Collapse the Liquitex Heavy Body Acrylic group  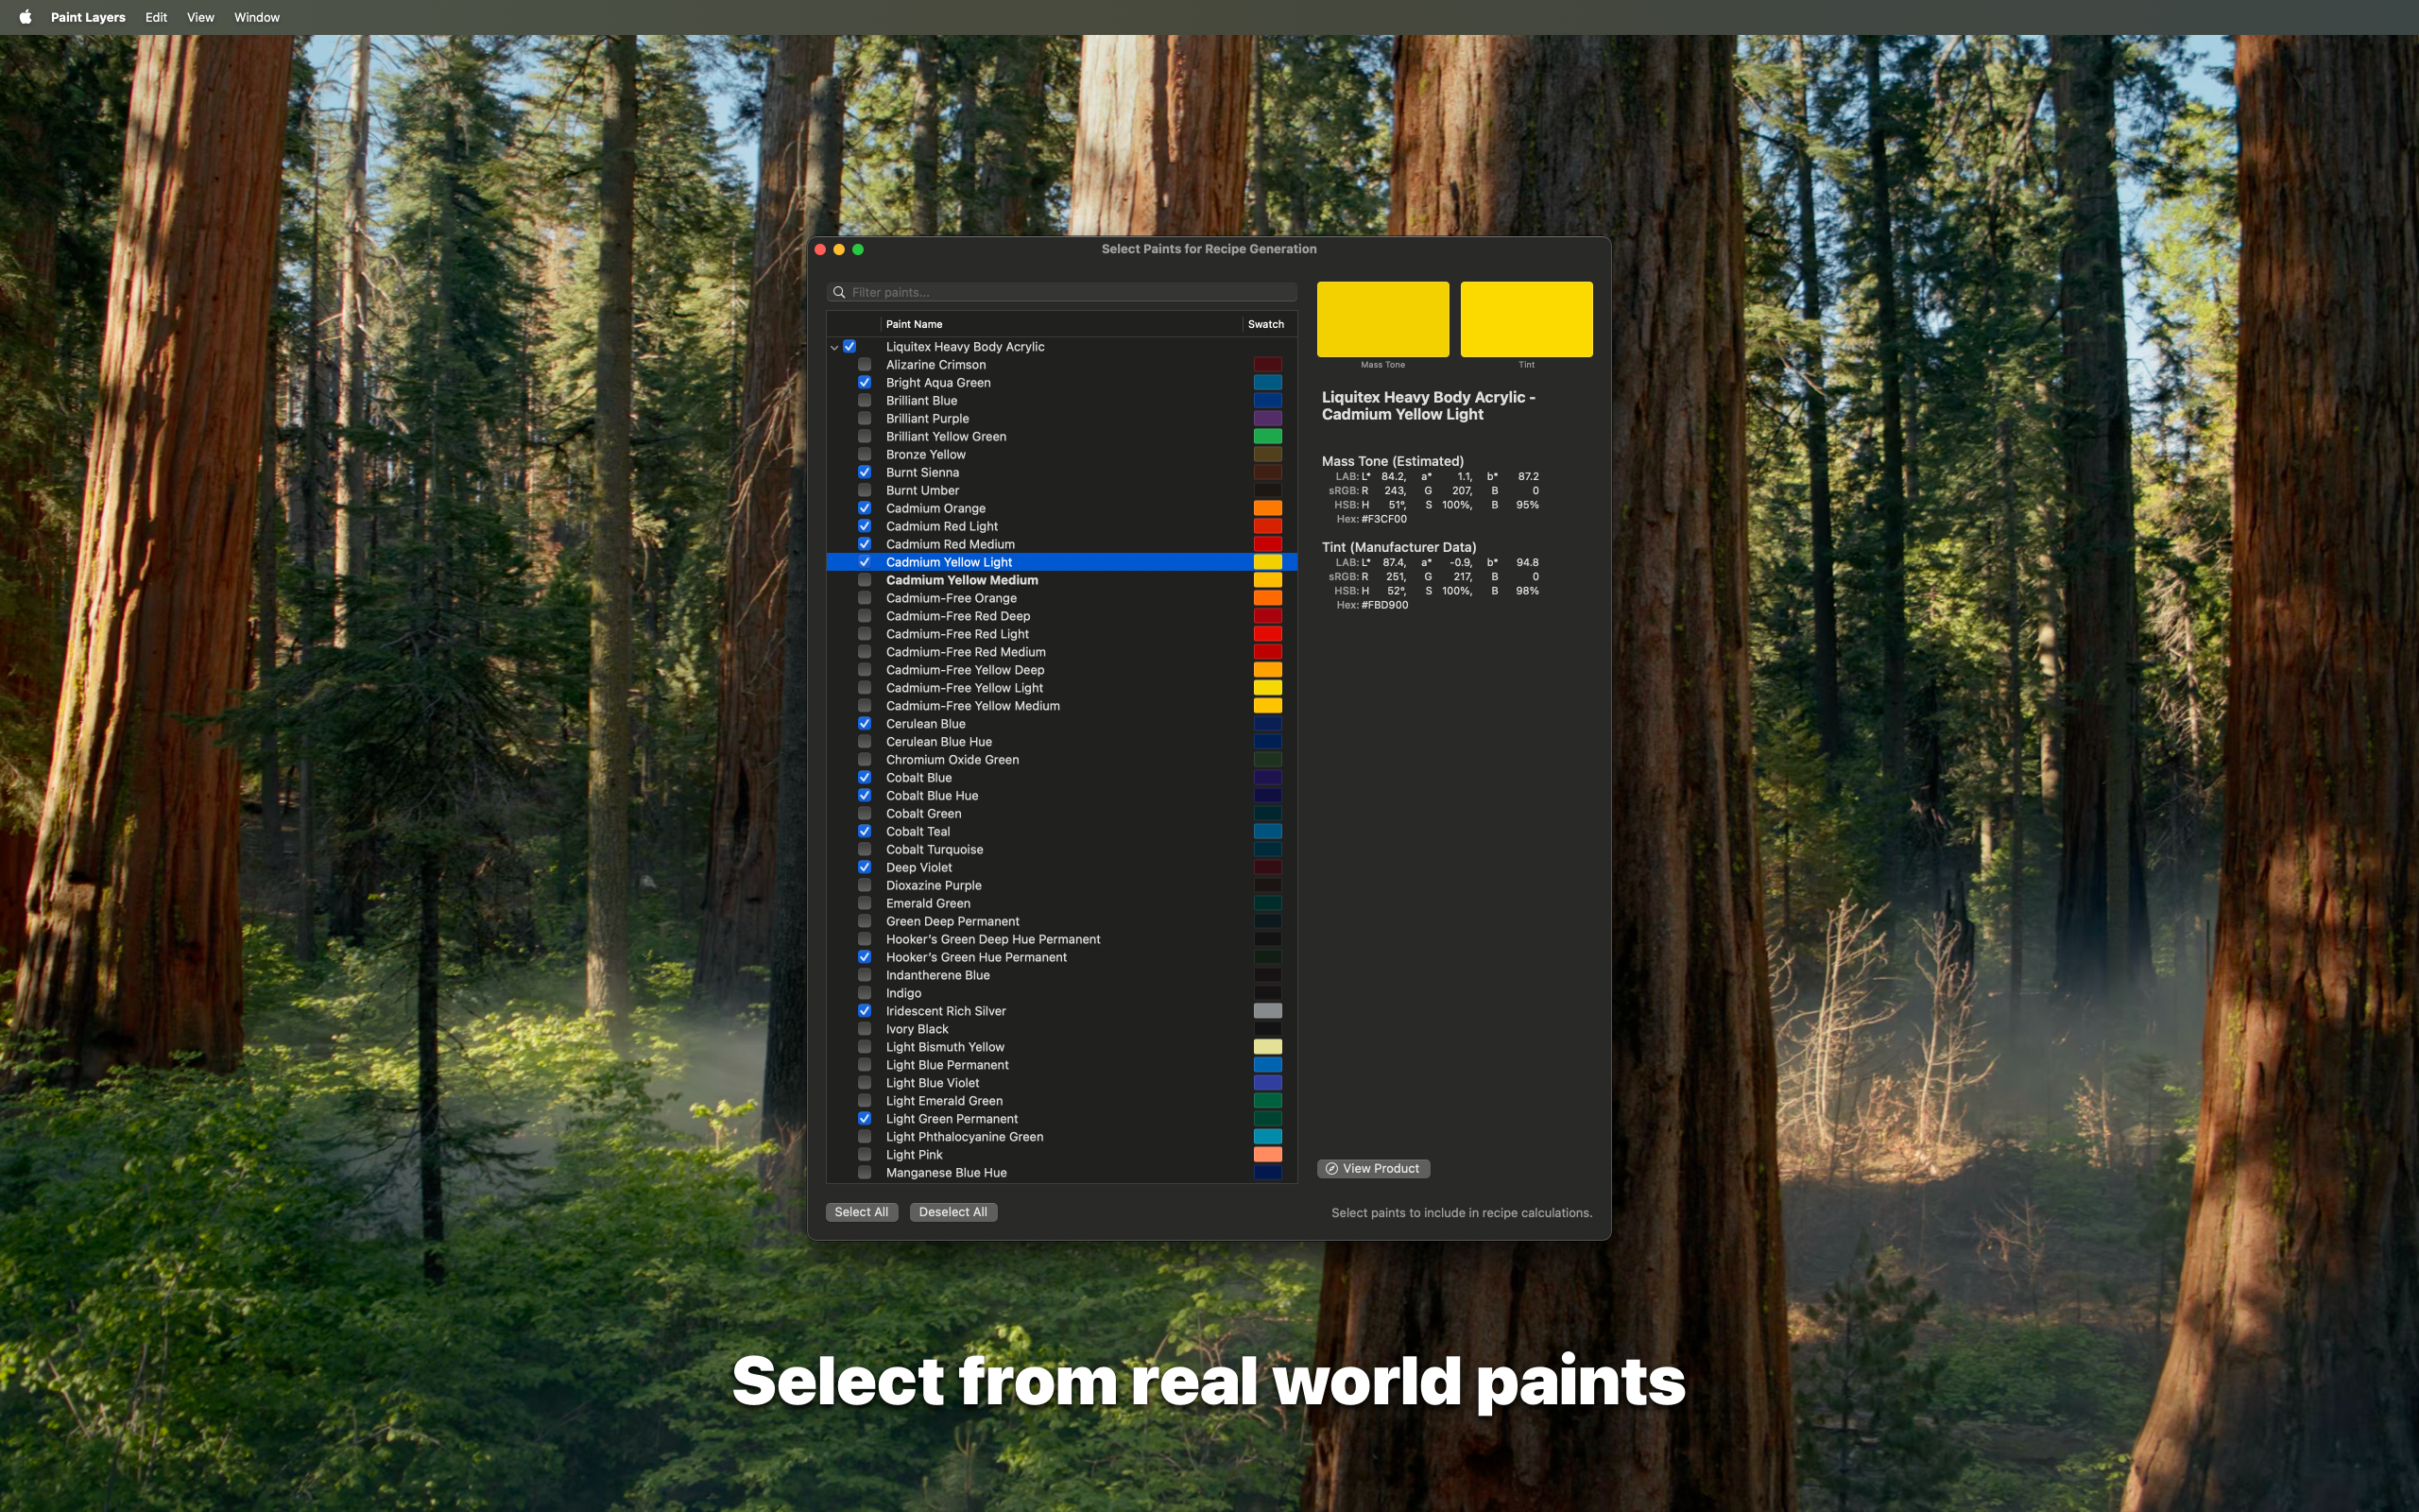pyautogui.click(x=834, y=346)
